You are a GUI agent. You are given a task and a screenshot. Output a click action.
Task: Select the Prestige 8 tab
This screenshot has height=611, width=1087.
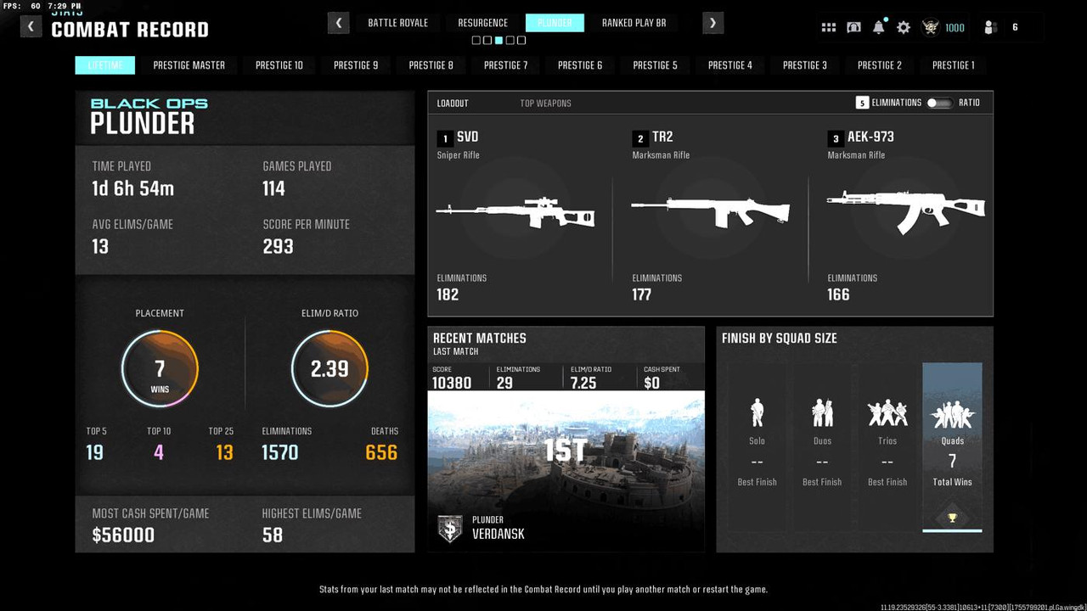click(x=431, y=65)
